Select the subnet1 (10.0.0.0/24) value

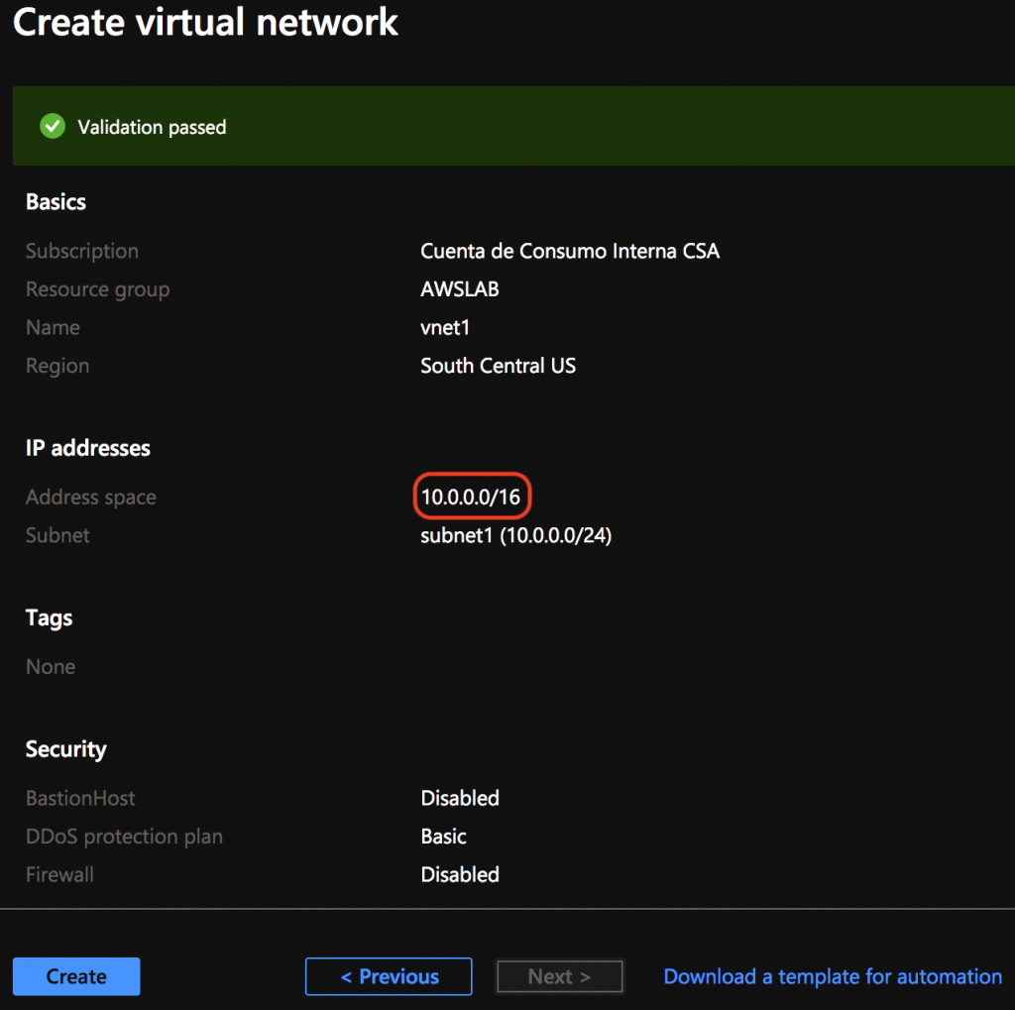coord(515,535)
